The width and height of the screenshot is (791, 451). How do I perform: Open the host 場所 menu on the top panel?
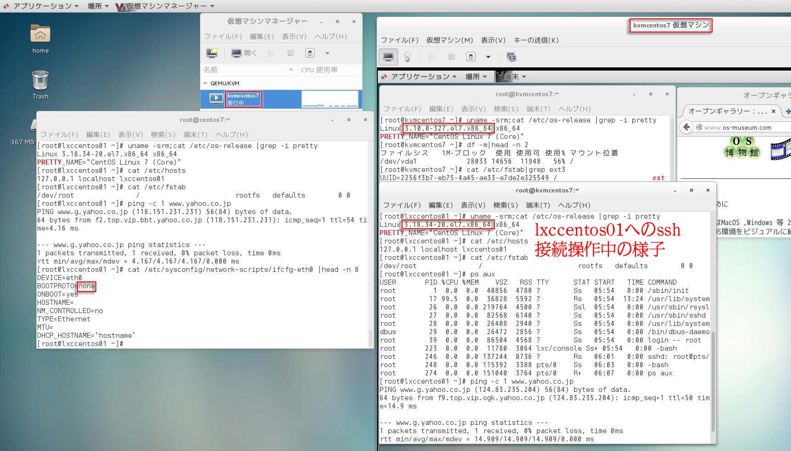click(x=98, y=6)
